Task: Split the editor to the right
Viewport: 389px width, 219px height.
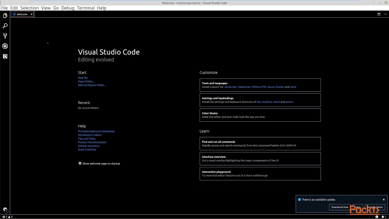Action: click(379, 14)
